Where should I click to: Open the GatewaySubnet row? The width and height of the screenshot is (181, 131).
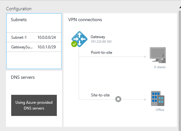click(34, 47)
